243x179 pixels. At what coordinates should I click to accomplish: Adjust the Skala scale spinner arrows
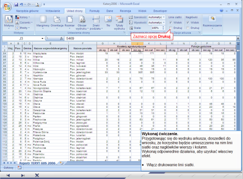(x=163, y=28)
